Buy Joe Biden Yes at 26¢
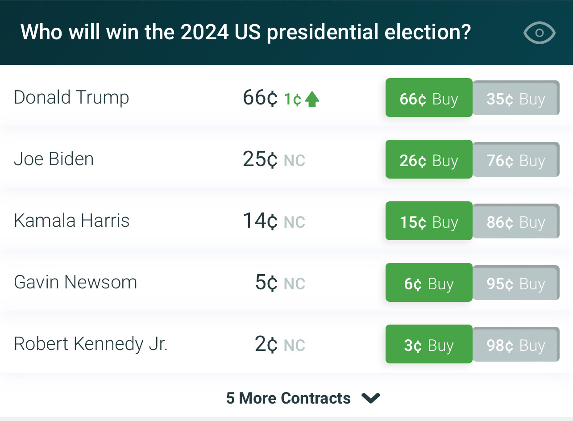The height and width of the screenshot is (421, 573). click(x=429, y=159)
